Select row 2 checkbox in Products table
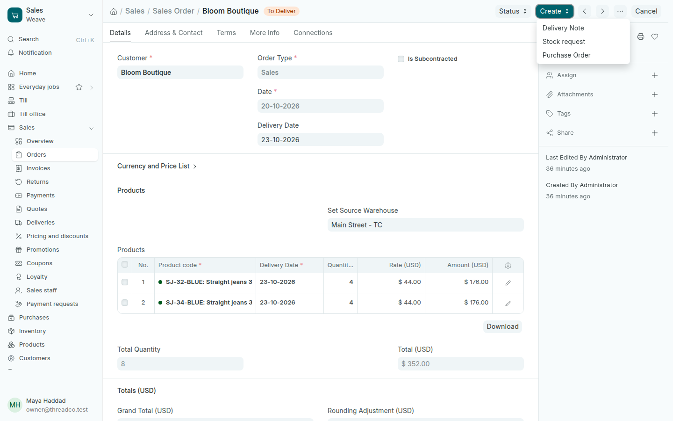Image resolution: width=673 pixels, height=421 pixels. [x=125, y=303]
